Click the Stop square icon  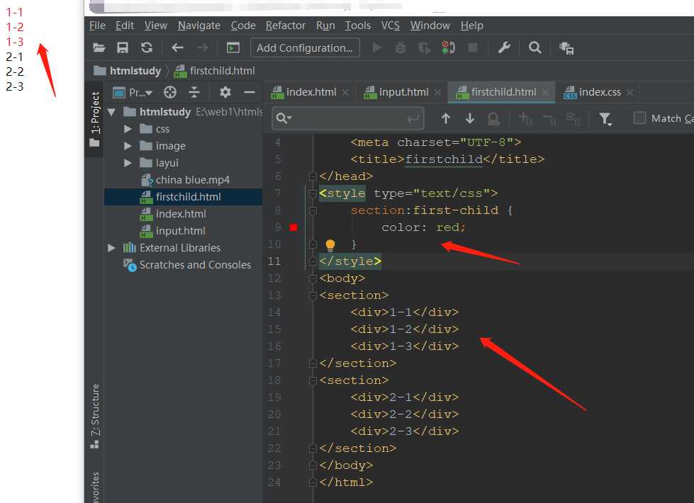[x=473, y=47]
